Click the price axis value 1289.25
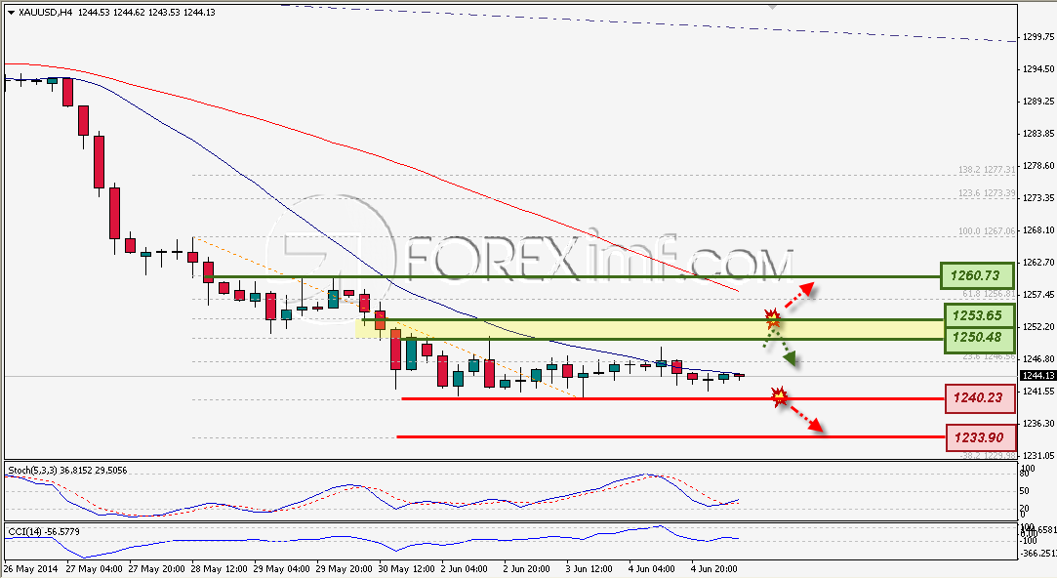The width and height of the screenshot is (1057, 579). 1038,102
